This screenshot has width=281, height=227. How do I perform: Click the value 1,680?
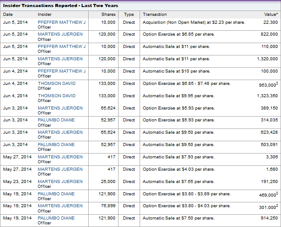coord(272,169)
